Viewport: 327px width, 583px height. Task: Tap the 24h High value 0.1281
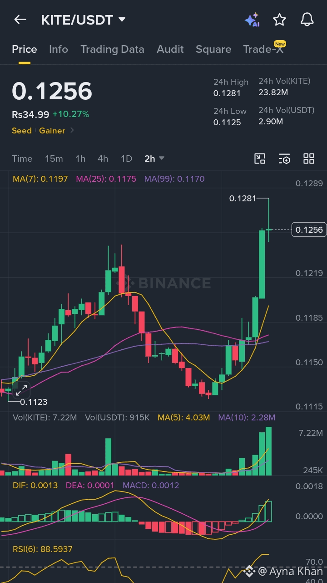[227, 93]
